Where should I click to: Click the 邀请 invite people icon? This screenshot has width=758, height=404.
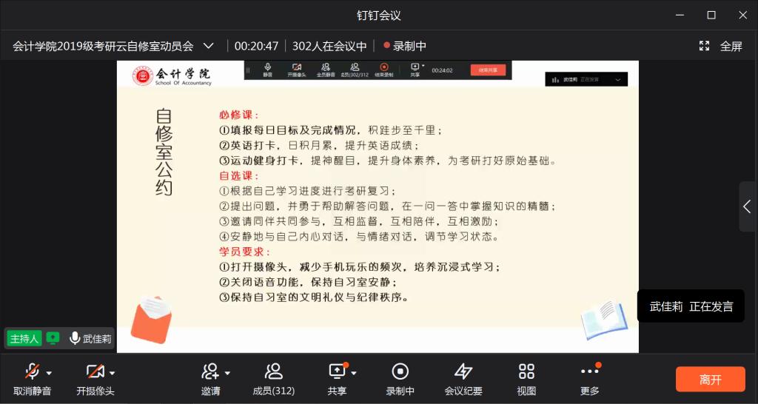tap(210, 371)
